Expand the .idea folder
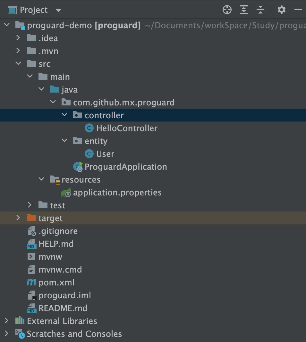 coord(18,38)
